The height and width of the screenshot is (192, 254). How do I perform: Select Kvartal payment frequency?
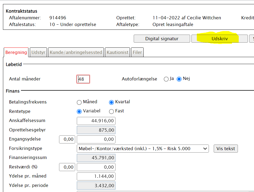click(x=111, y=102)
